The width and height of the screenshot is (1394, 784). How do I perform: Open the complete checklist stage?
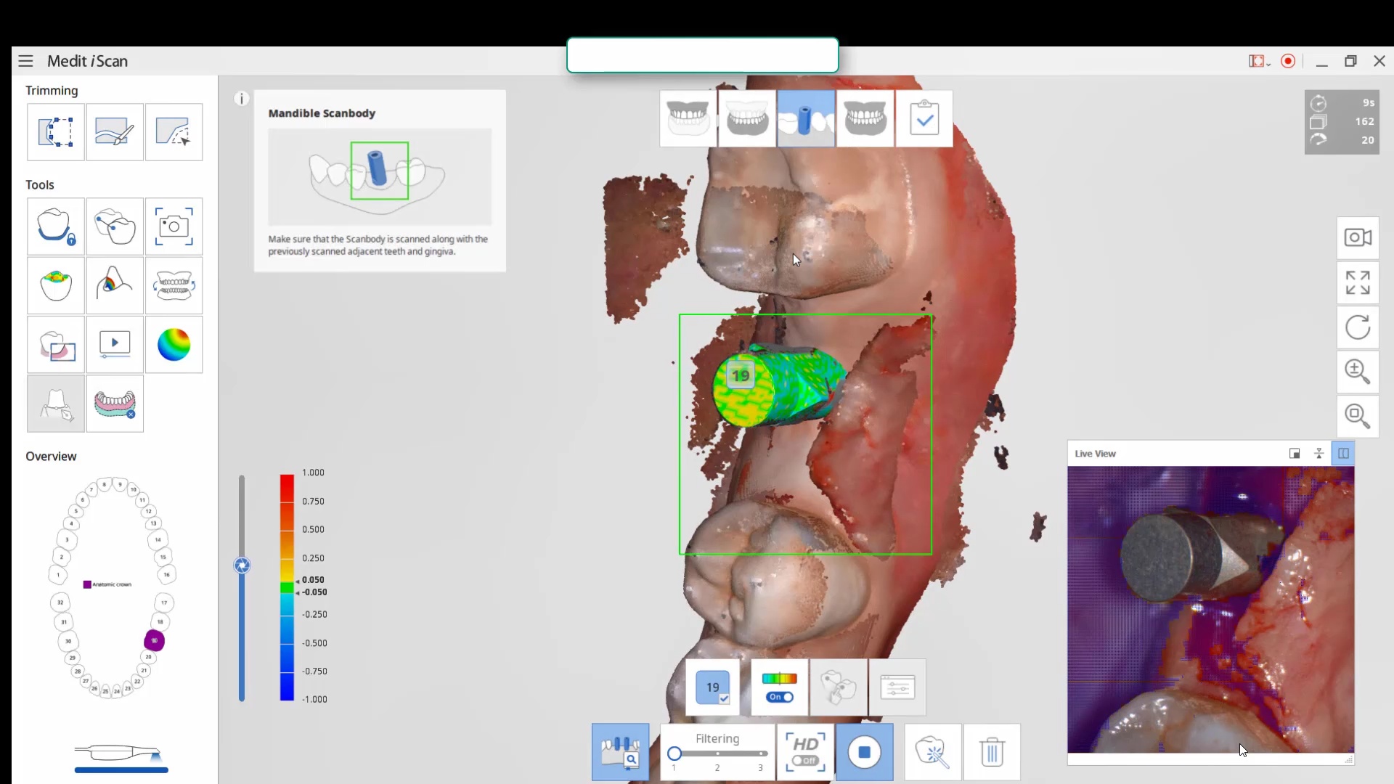tap(924, 118)
